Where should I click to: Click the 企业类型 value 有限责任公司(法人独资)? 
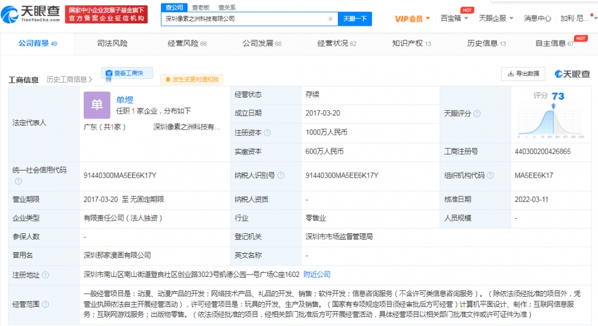click(x=123, y=218)
